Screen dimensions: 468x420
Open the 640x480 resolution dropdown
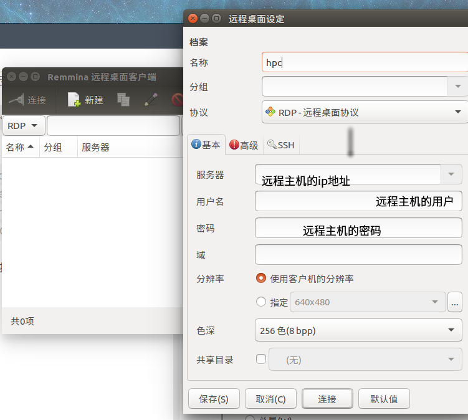pos(368,302)
